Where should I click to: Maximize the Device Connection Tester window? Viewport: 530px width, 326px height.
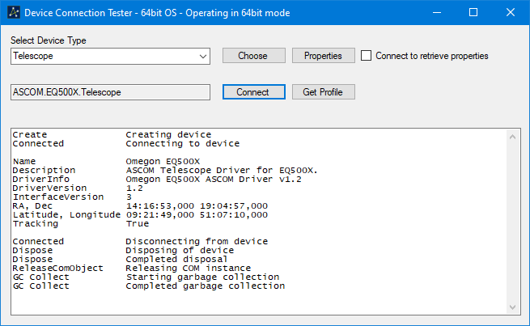point(473,12)
